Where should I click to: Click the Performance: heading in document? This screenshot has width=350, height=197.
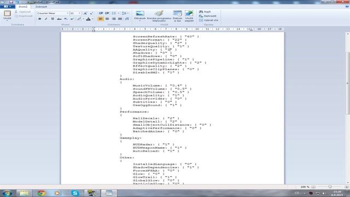coord(134,112)
